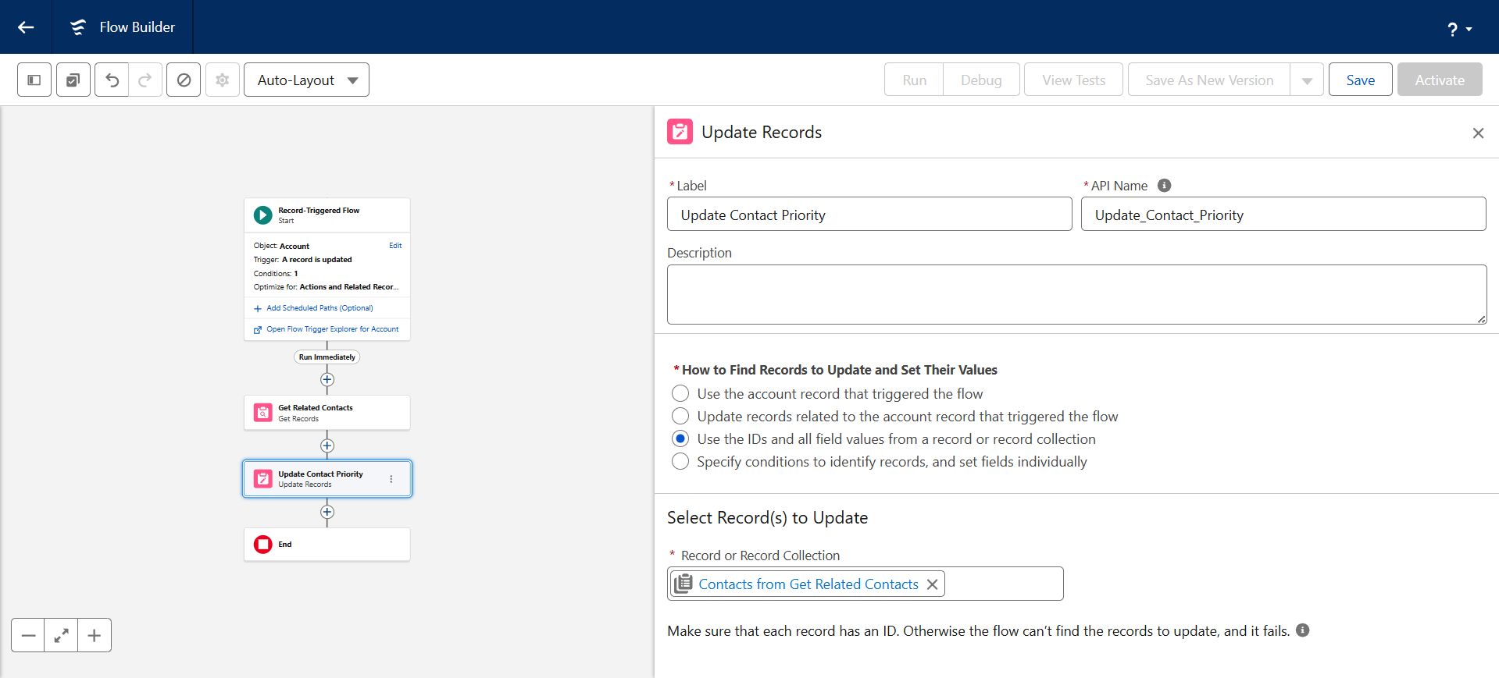Show info icon for record ID warning

[x=1302, y=630]
